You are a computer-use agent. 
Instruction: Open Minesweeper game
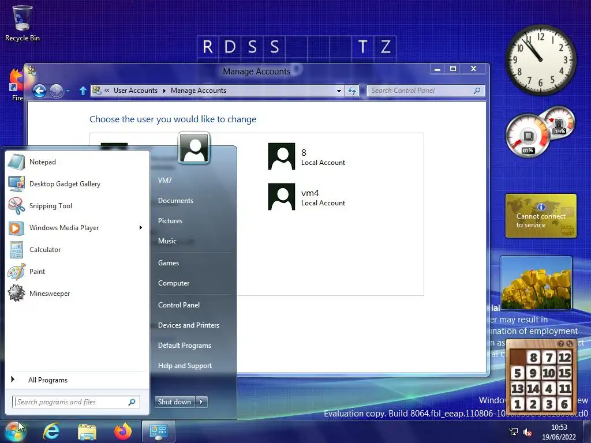[77, 294]
